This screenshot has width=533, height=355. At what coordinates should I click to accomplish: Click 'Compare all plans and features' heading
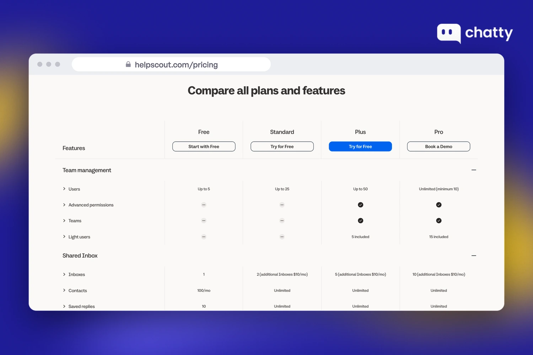point(266,91)
